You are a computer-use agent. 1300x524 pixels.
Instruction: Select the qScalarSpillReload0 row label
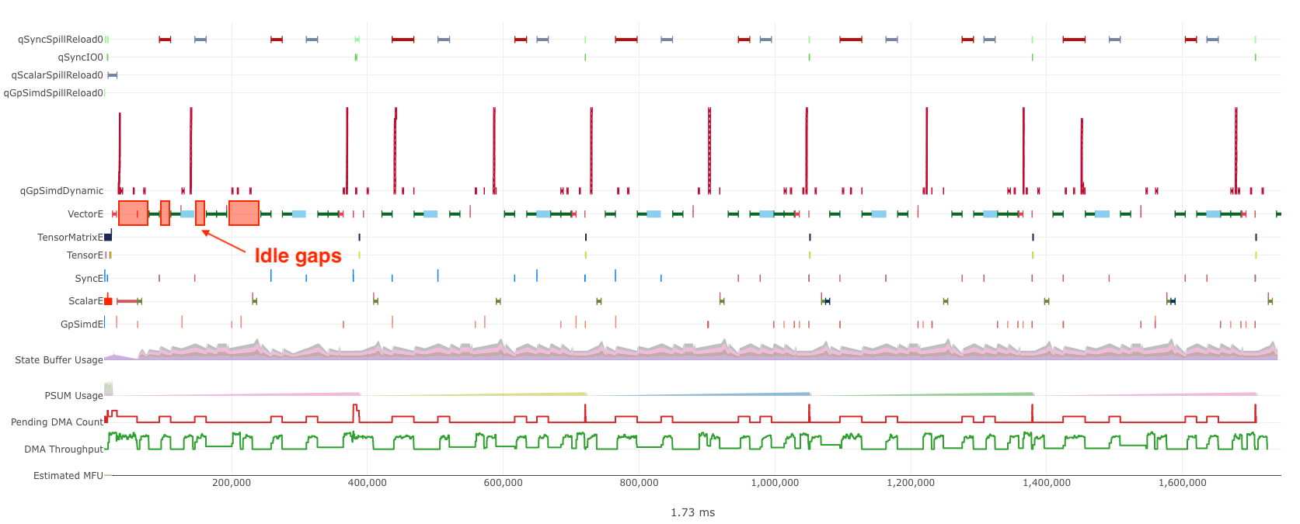[x=57, y=75]
